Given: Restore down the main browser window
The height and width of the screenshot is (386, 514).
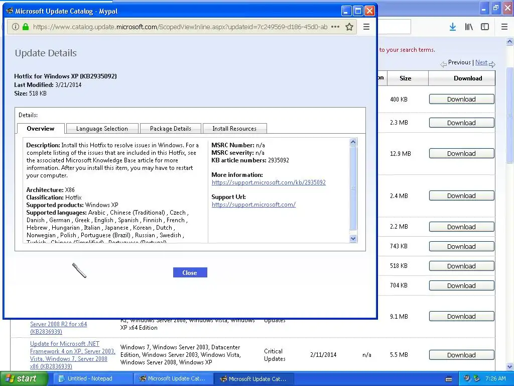Looking at the screenshot, I should (496, 9).
